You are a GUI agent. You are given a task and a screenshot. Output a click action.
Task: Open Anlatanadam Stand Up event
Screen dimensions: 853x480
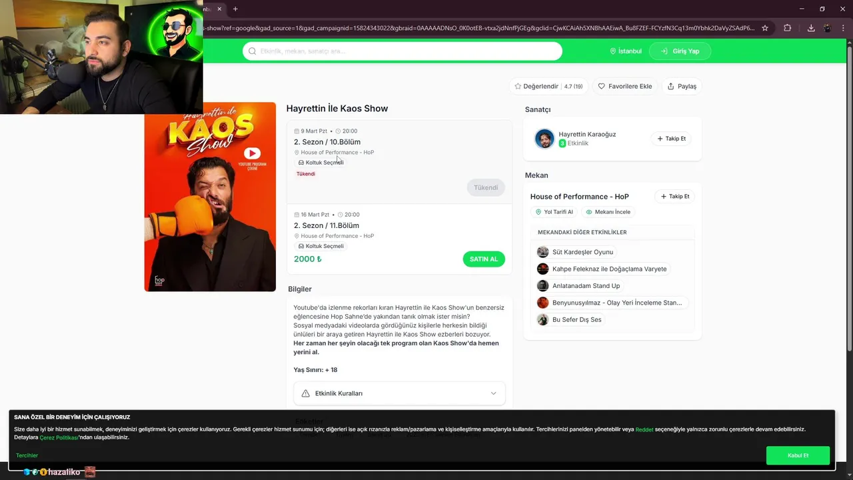pos(586,286)
